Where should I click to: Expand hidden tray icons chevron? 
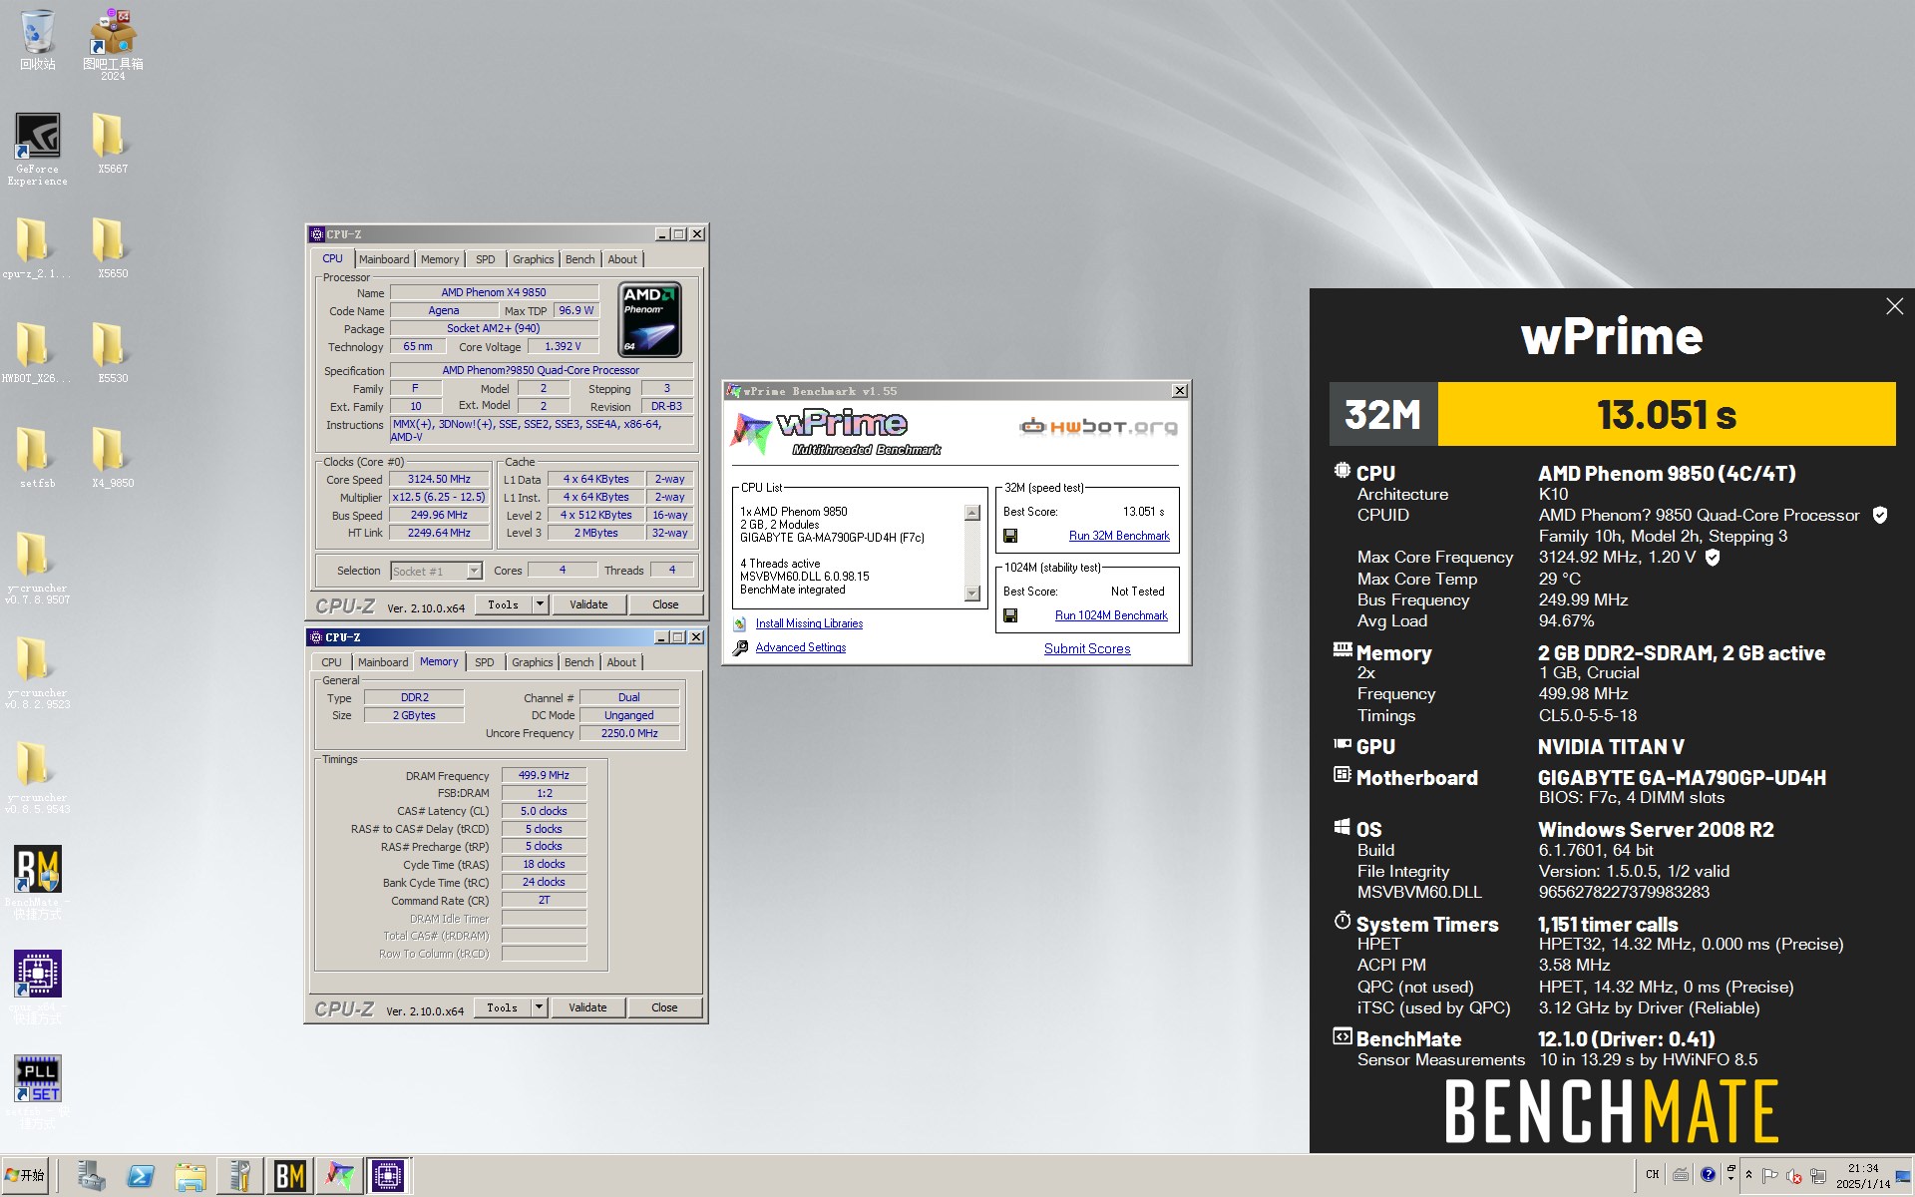(x=1748, y=1175)
